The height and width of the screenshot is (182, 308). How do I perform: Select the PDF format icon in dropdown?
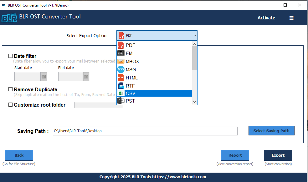(121, 45)
